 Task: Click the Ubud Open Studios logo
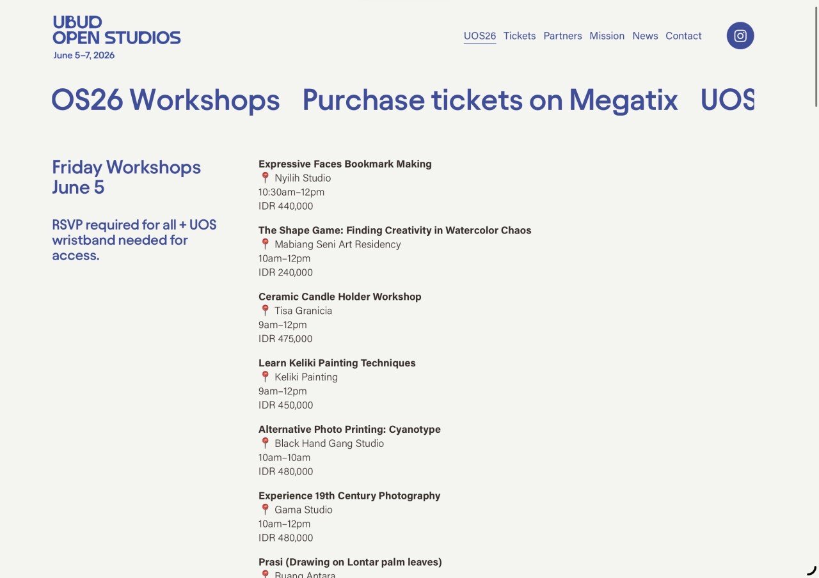click(x=116, y=31)
